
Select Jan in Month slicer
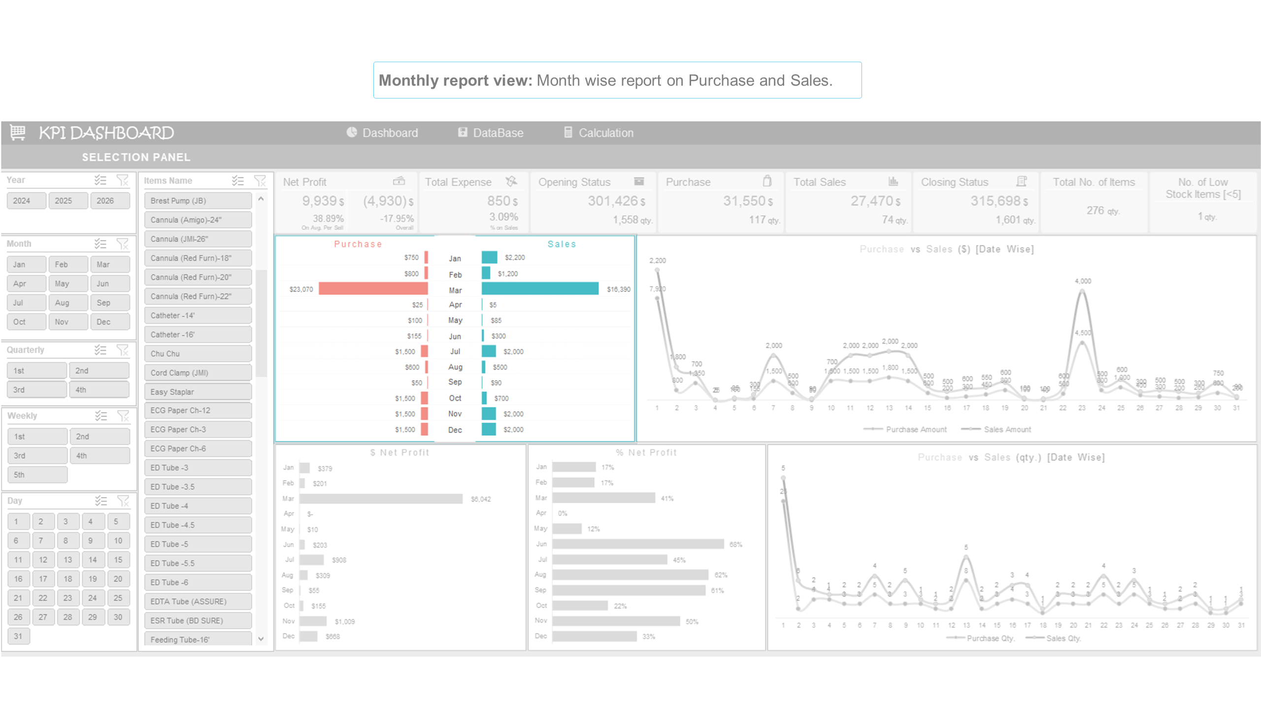(x=27, y=264)
